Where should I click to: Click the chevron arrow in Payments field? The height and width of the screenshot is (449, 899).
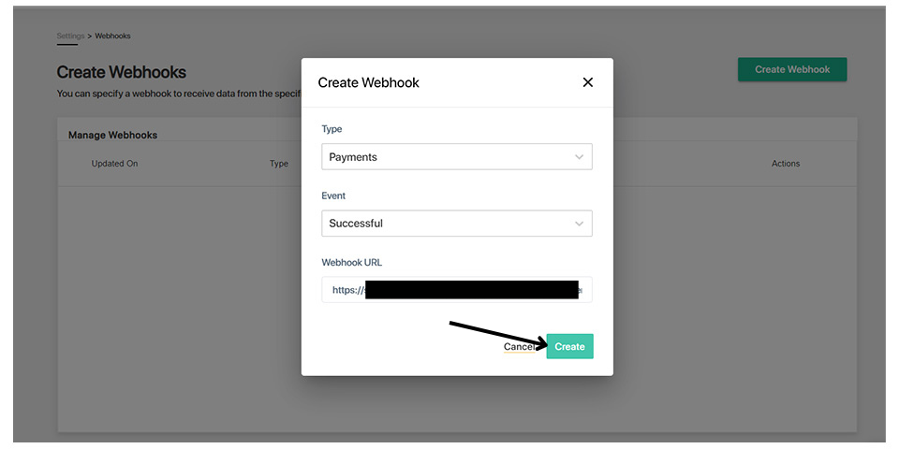tap(579, 157)
